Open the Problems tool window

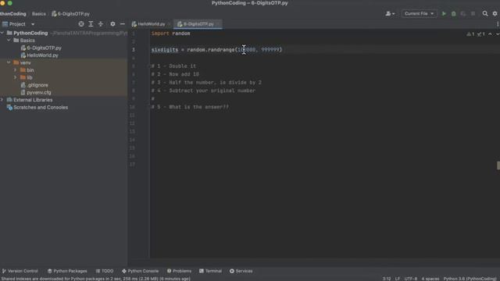tap(179, 271)
